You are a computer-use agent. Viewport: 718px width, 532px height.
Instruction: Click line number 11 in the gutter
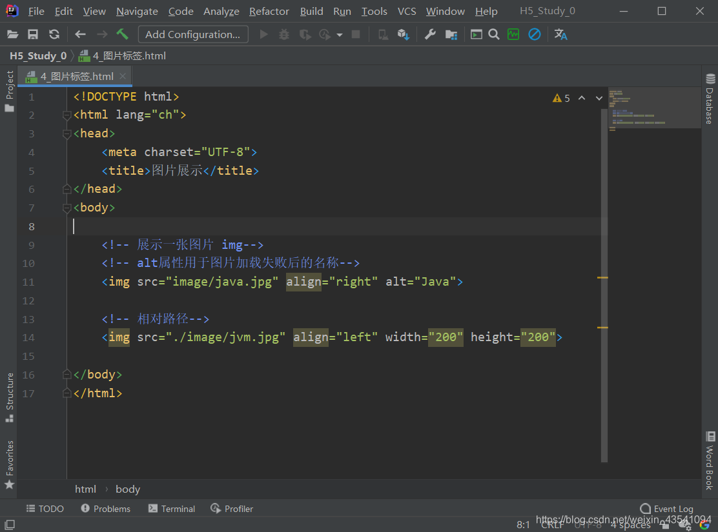pyautogui.click(x=28, y=282)
